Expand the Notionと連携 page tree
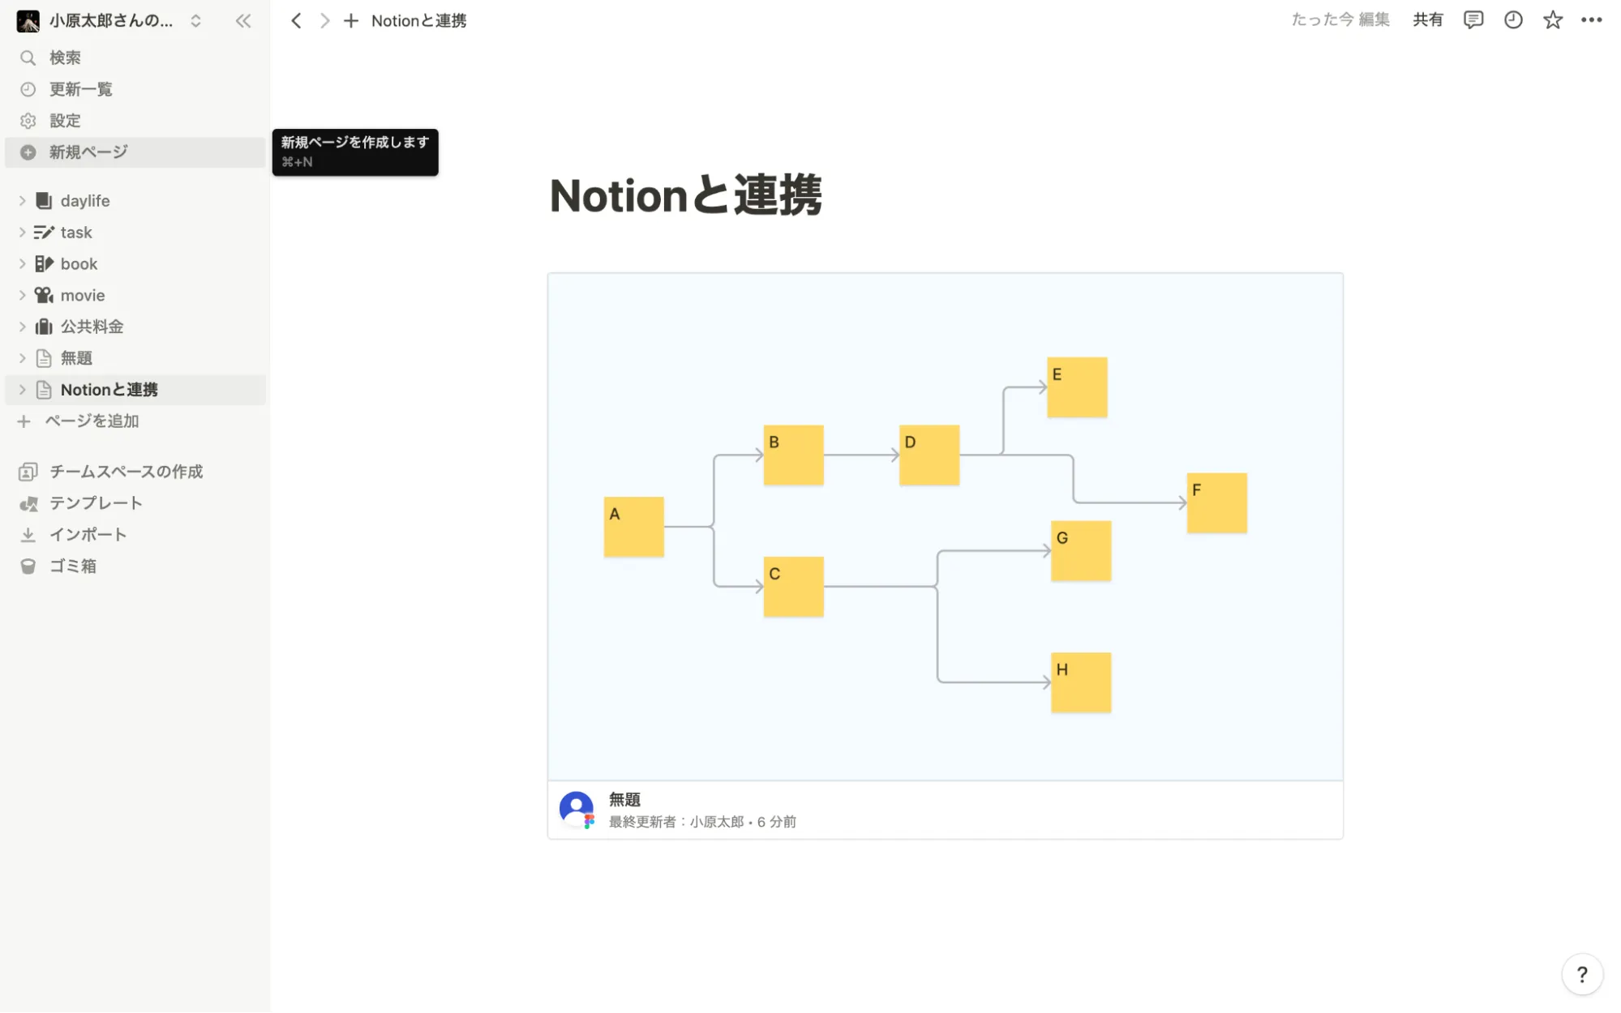This screenshot has height=1013, width=1621. coord(23,390)
